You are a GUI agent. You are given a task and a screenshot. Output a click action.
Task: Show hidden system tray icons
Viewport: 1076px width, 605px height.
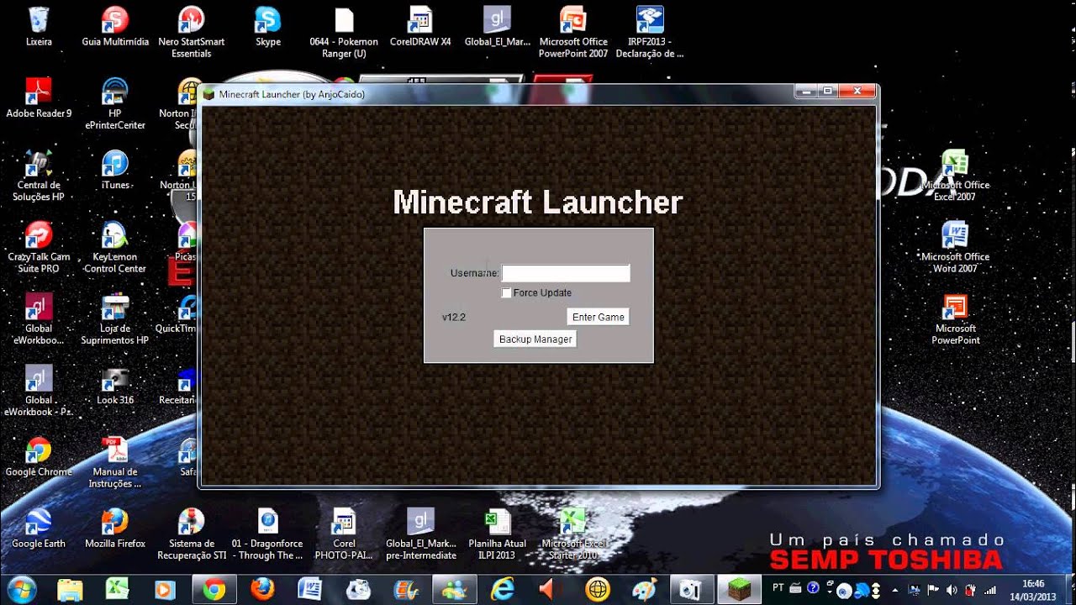(894, 590)
